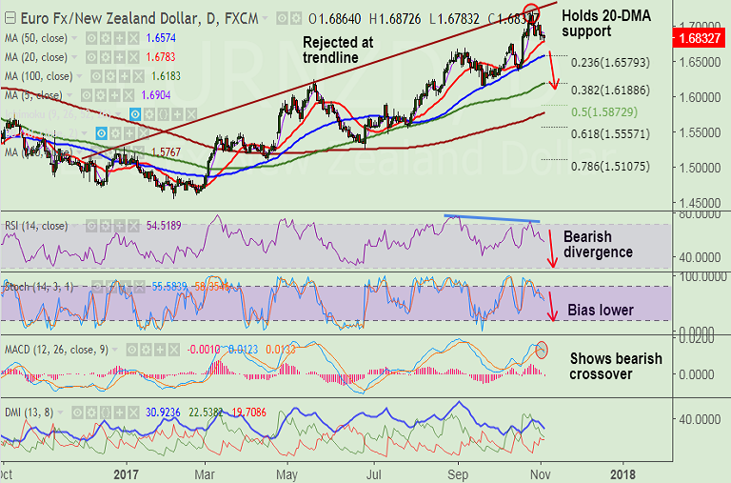Open format settings for RSI (14, close)
The height and width of the screenshot is (483, 731).
106,227
